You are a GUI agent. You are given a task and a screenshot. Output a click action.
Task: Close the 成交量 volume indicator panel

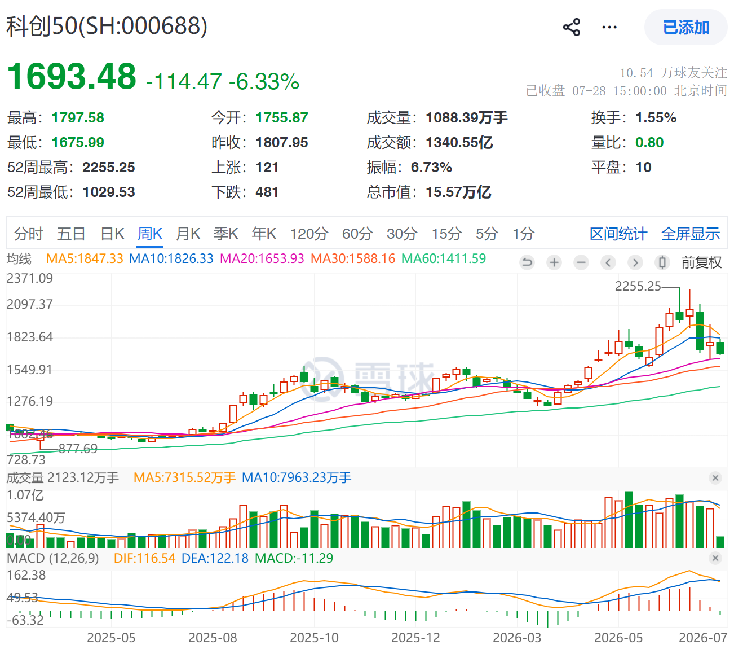point(715,478)
